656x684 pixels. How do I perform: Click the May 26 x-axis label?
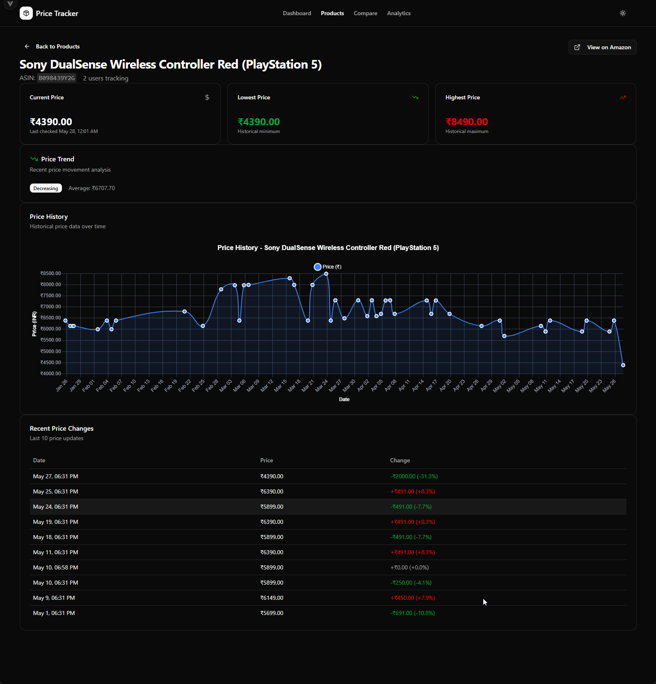pos(609,386)
